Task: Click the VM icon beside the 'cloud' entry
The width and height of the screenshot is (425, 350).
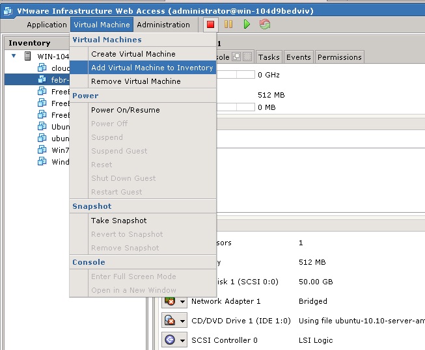Action: (x=42, y=68)
